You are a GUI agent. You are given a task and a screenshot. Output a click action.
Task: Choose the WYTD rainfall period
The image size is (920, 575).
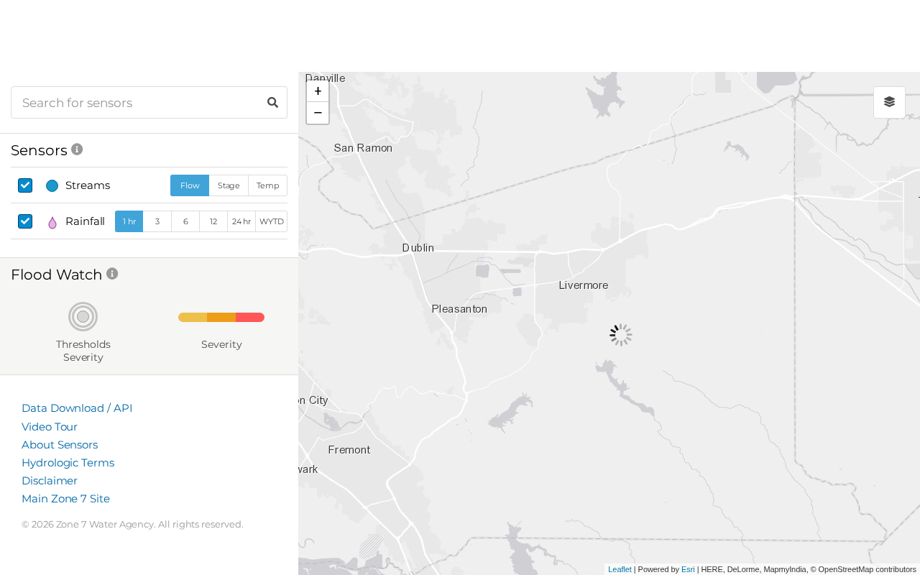[272, 221]
